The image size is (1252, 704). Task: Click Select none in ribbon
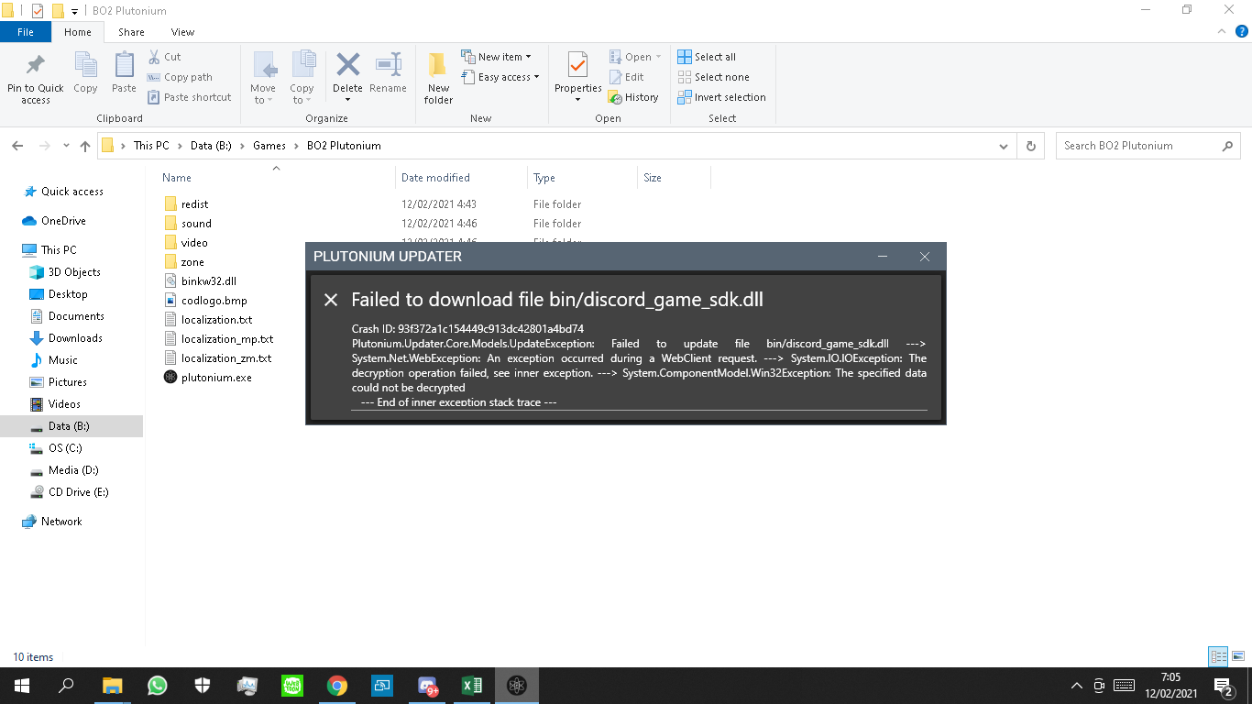click(x=713, y=77)
